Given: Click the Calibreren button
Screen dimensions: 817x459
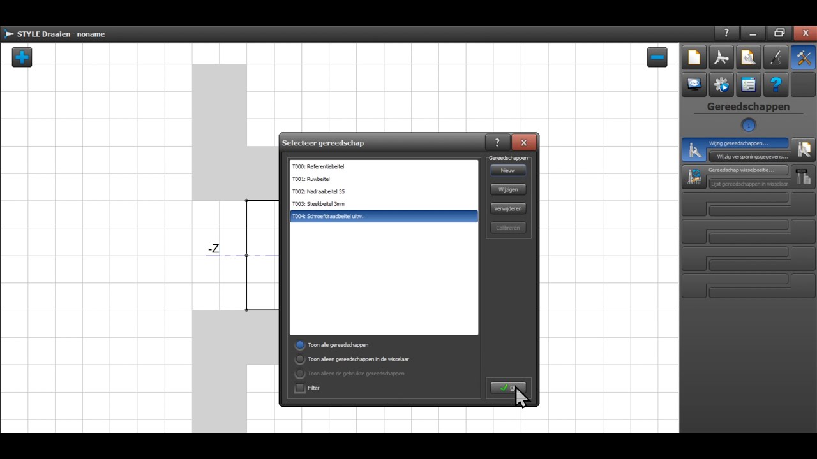Looking at the screenshot, I should tap(508, 228).
